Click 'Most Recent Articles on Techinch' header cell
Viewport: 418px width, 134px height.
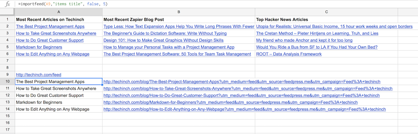pyautogui.click(x=59, y=19)
